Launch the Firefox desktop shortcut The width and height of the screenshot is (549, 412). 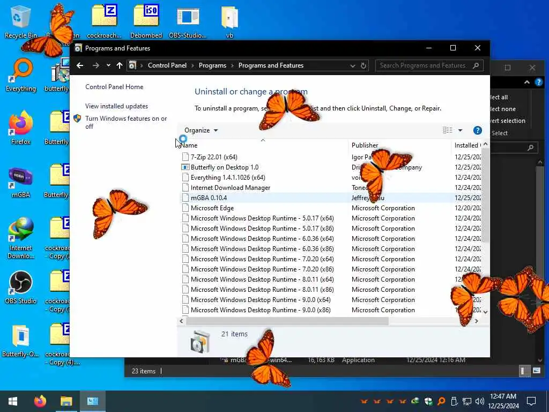(21, 128)
